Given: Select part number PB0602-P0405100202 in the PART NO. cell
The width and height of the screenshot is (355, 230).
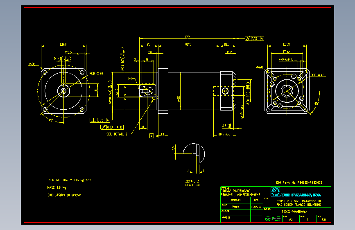Looking at the screenshot, I should point(235,191).
